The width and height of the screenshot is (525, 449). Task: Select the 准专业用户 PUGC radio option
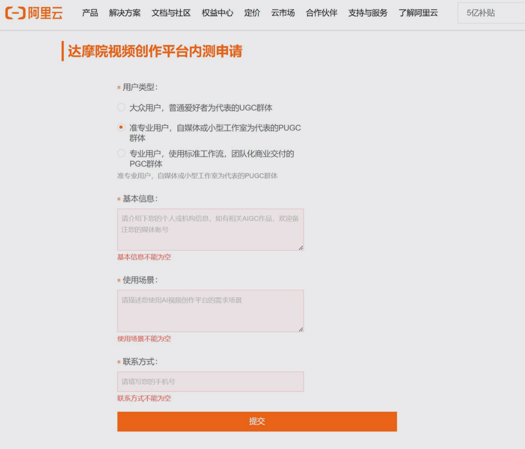[x=121, y=128]
